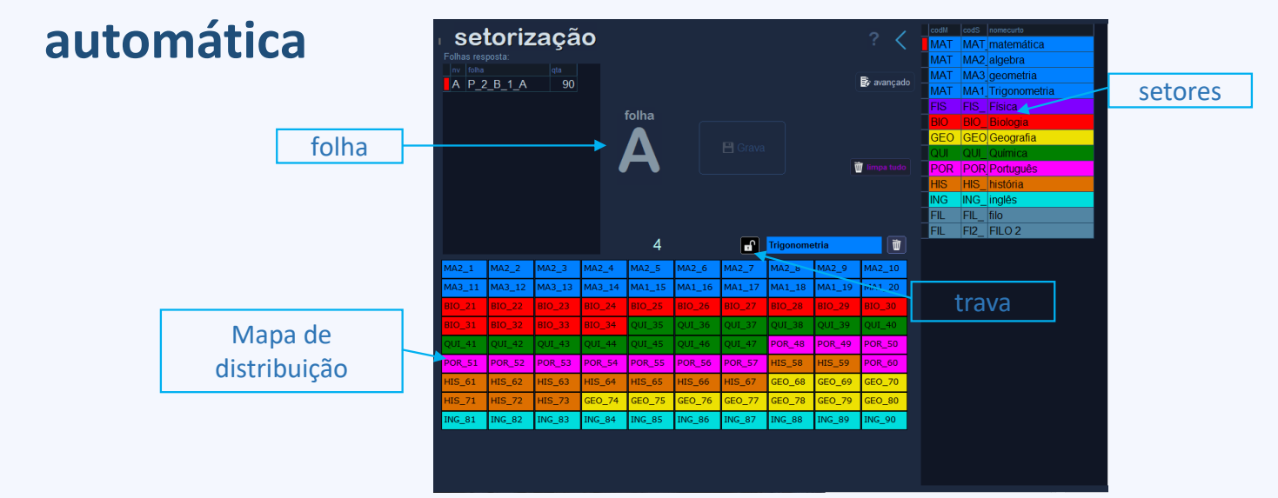The image size is (1278, 498).
Task: Click map cell MA3_11
Action: [464, 287]
